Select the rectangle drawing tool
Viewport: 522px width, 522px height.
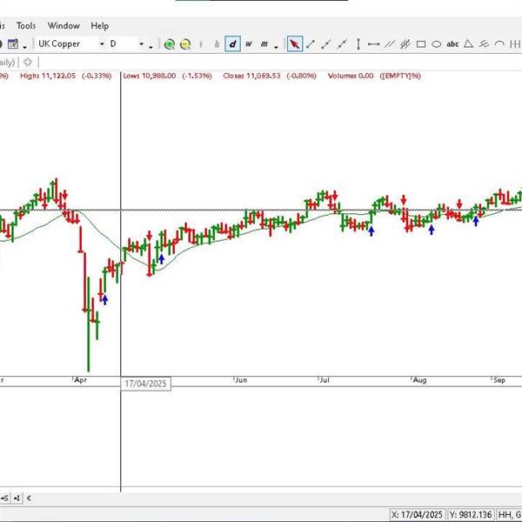click(421, 44)
